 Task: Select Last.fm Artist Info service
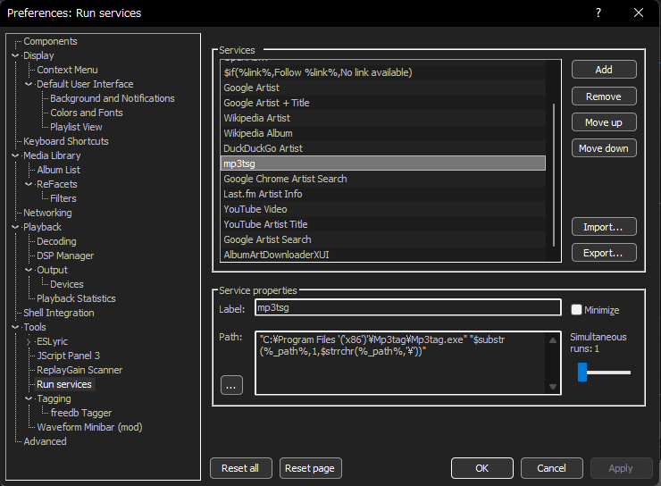(383, 194)
